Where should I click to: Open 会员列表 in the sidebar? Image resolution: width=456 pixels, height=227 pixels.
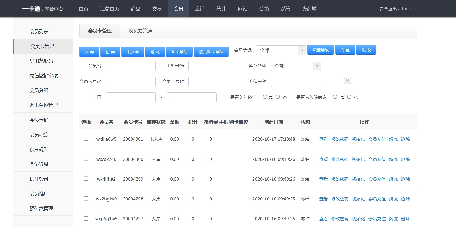point(43,31)
